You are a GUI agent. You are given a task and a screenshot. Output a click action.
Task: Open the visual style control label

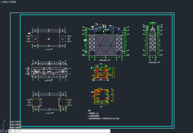[12, 2]
